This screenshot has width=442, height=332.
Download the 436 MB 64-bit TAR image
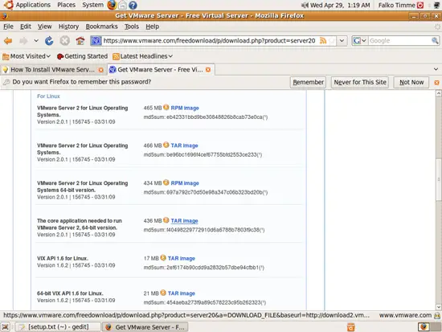coord(184,221)
